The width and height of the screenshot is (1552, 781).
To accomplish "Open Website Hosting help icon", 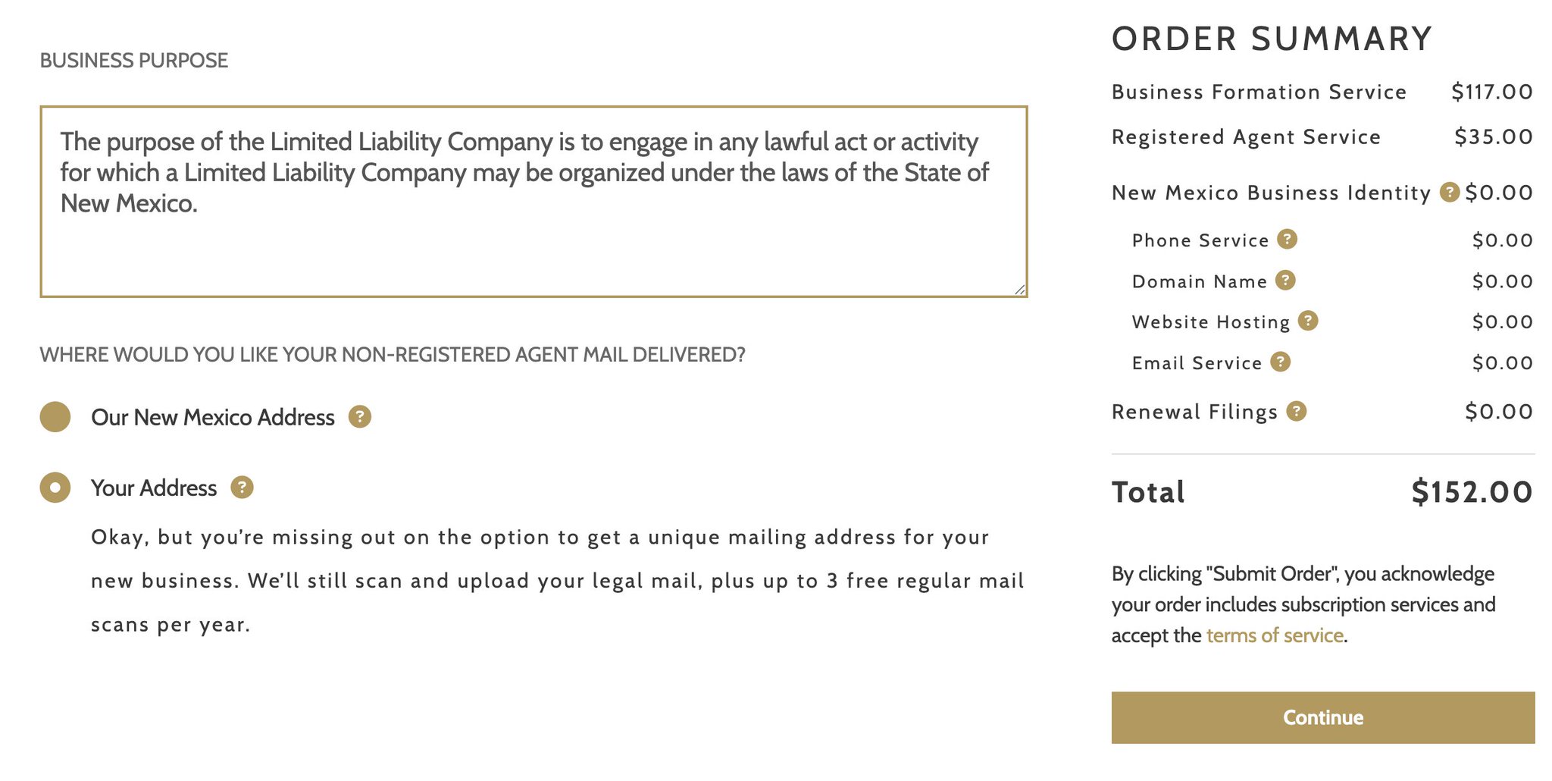I will pos(1308,321).
